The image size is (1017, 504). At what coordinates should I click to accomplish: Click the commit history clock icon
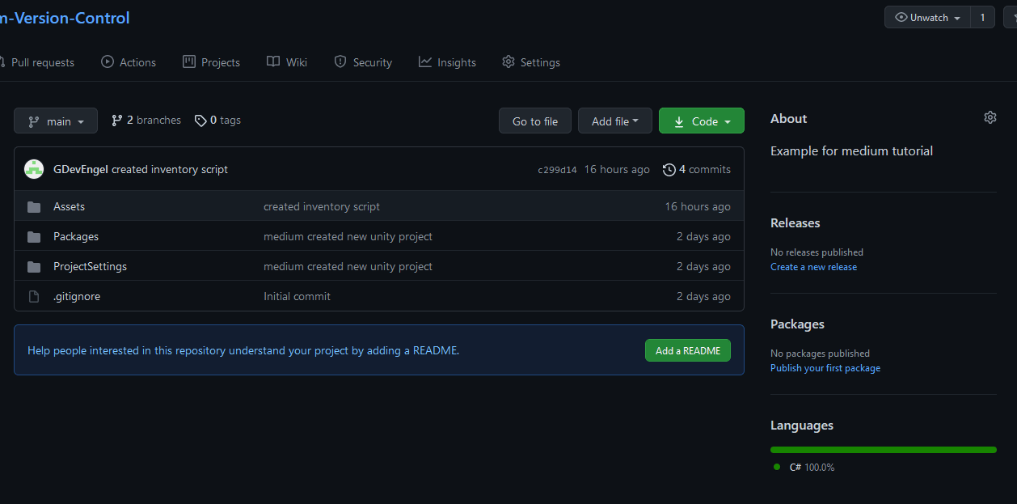(x=669, y=170)
